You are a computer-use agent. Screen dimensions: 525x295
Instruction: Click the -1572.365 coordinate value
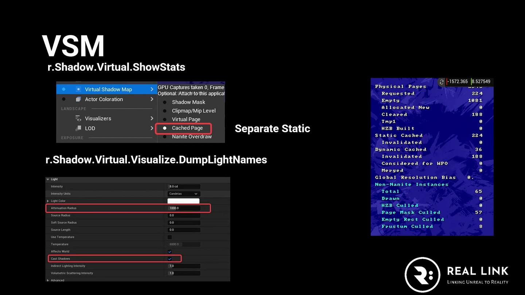[x=457, y=82]
